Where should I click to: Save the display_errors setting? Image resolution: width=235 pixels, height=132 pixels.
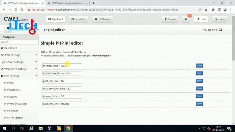click(x=199, y=96)
